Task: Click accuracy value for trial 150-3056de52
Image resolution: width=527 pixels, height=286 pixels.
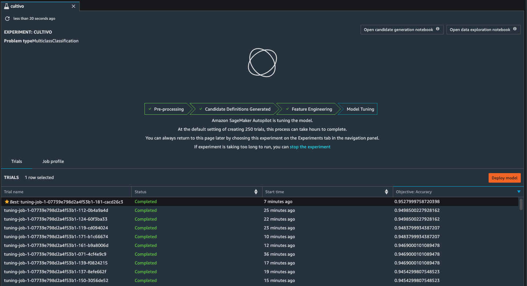Action: pos(417,281)
